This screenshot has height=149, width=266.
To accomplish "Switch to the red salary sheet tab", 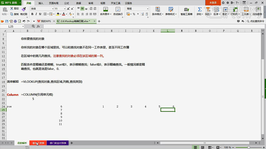I will point(38,143).
